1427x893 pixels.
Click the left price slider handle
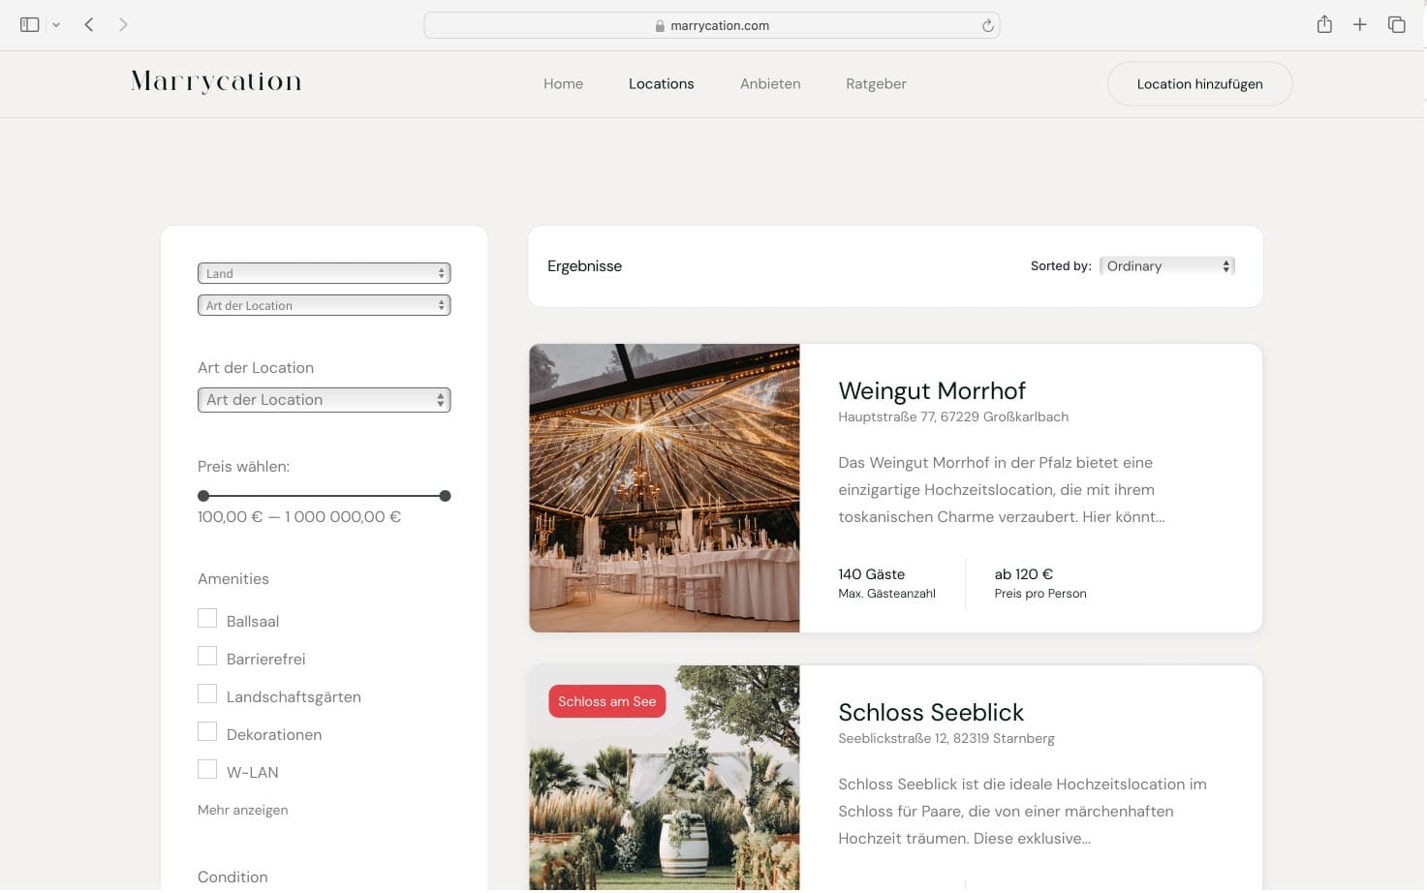pos(203,496)
